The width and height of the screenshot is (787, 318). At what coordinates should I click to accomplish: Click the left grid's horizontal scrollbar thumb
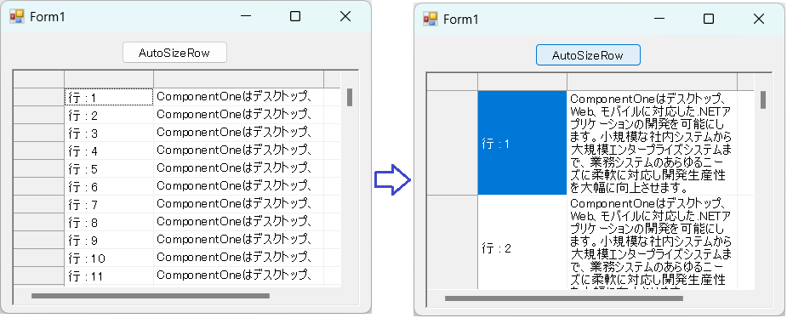tap(151, 296)
